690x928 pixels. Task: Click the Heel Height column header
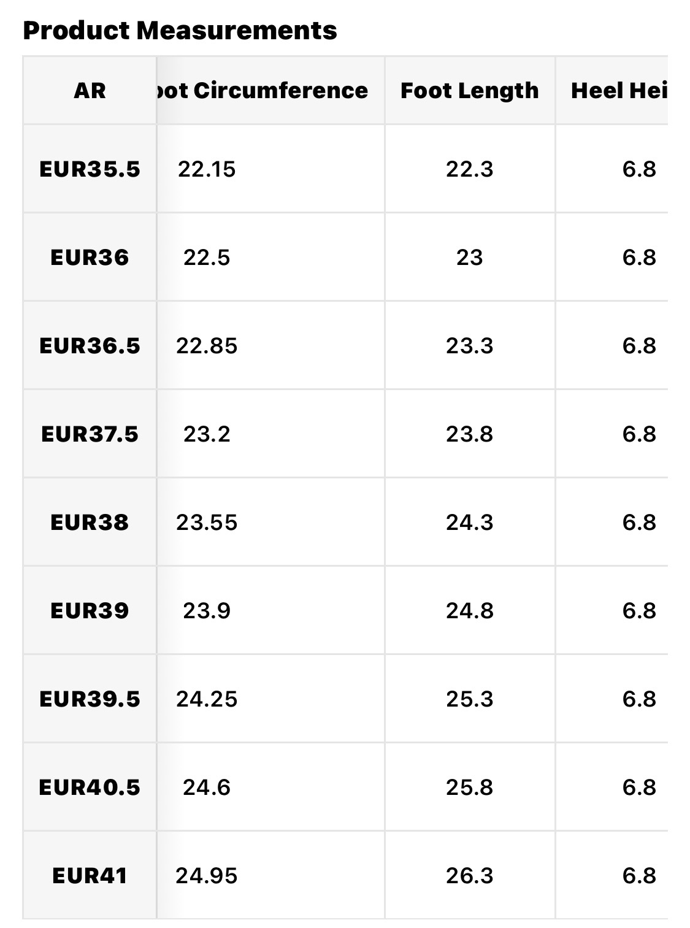[618, 91]
